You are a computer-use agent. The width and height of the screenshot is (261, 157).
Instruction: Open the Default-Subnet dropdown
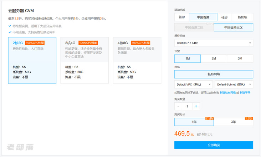coord(234,85)
